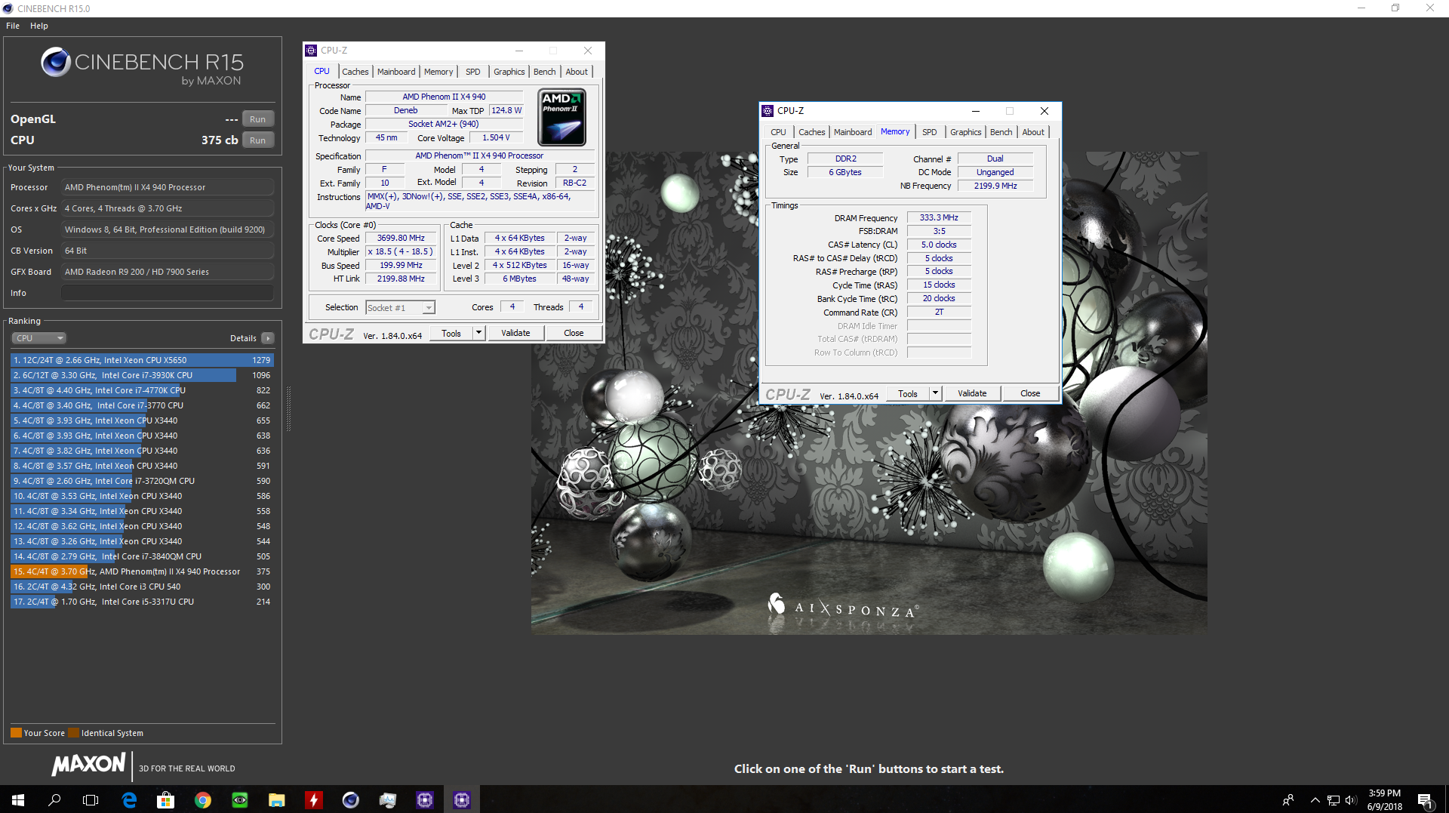Run the OpenGL benchmark
This screenshot has width=1449, height=813.
pos(258,119)
